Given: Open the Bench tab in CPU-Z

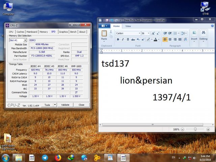Looking at the screenshot, I should point(73,32).
